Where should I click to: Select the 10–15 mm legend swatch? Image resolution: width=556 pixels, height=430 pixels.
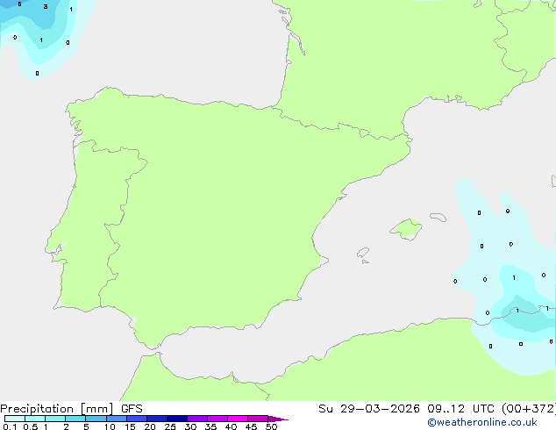click(x=117, y=419)
